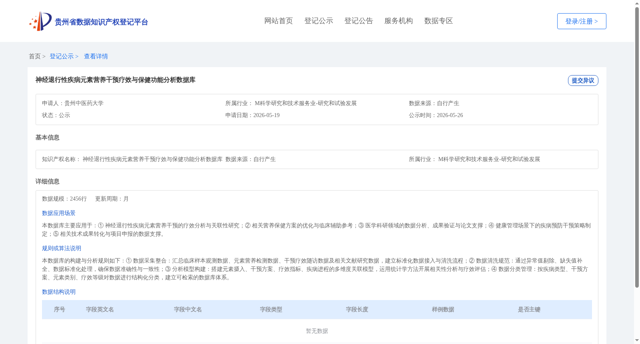Click 字段英文名 column header
640x344 pixels.
point(100,310)
